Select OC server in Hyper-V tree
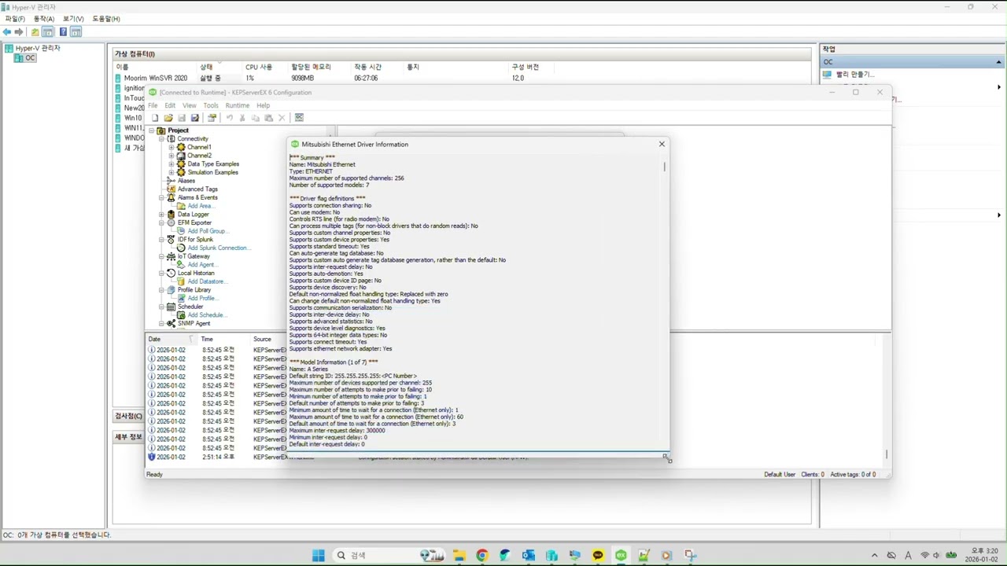1007x566 pixels. point(25,58)
